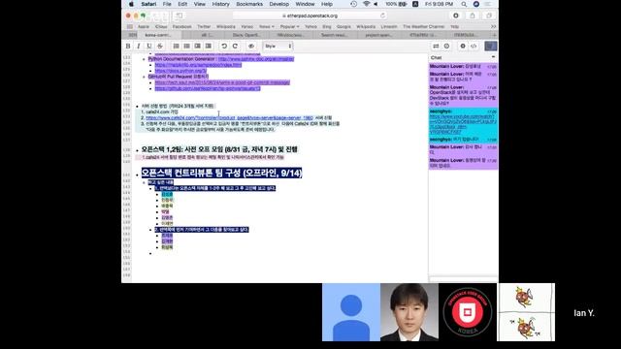Open Safari share sheet icon
621x349 pixels.
pyautogui.click(x=473, y=16)
